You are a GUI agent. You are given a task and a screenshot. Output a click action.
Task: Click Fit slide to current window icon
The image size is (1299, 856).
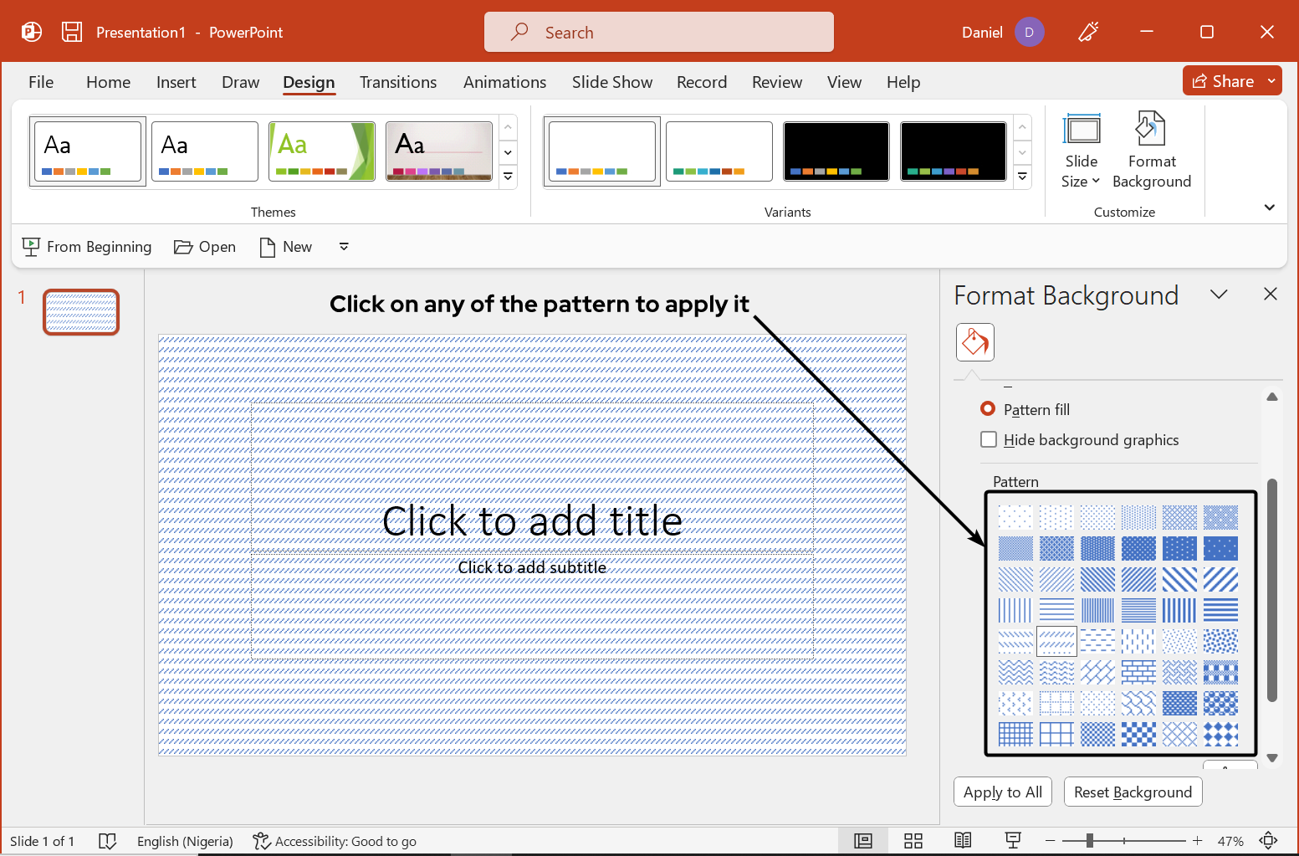point(1268,841)
